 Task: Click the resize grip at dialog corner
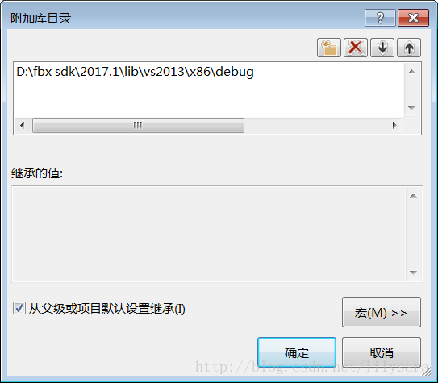pyautogui.click(x=426, y=371)
